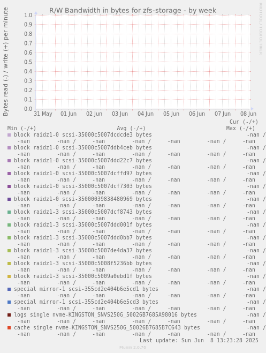The height and width of the screenshot is (353, 266).
Task: Click the 'Cur (-/+)' column header
Action: 244,122
